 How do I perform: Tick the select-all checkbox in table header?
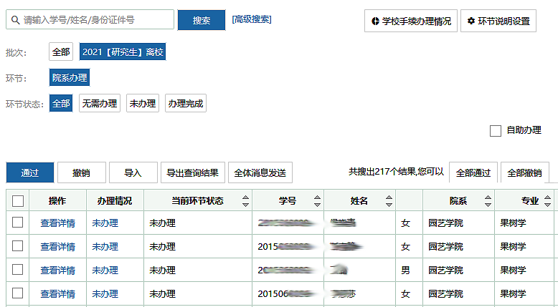tap(18, 201)
